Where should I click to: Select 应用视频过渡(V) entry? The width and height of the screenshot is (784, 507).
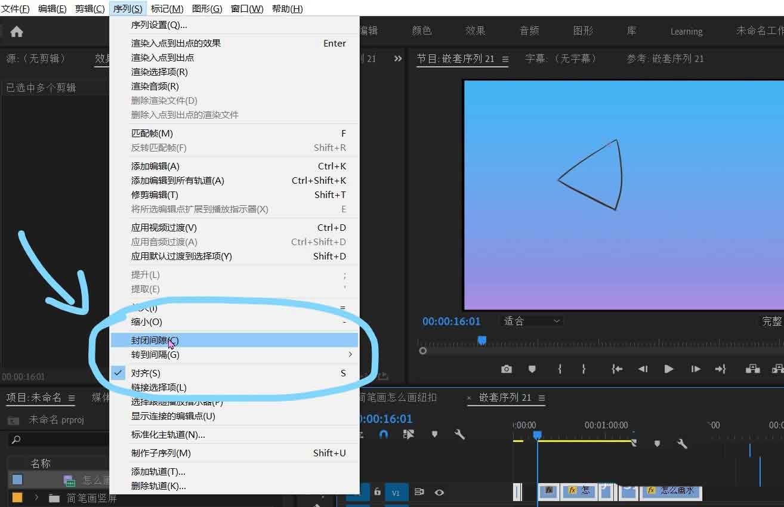(234, 227)
